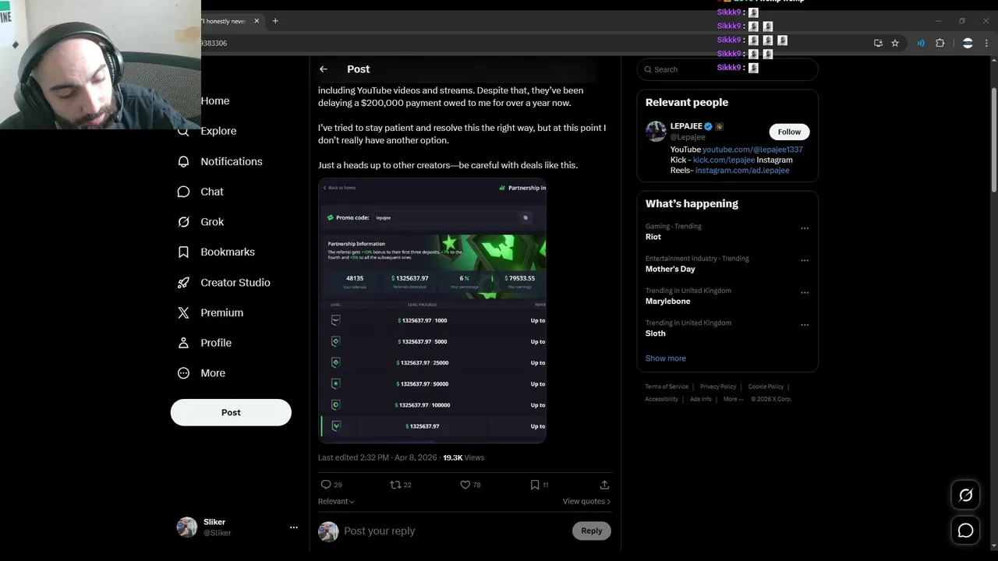Screen dimensions: 998x561
Task: Click the white Post button
Action: 231,412
